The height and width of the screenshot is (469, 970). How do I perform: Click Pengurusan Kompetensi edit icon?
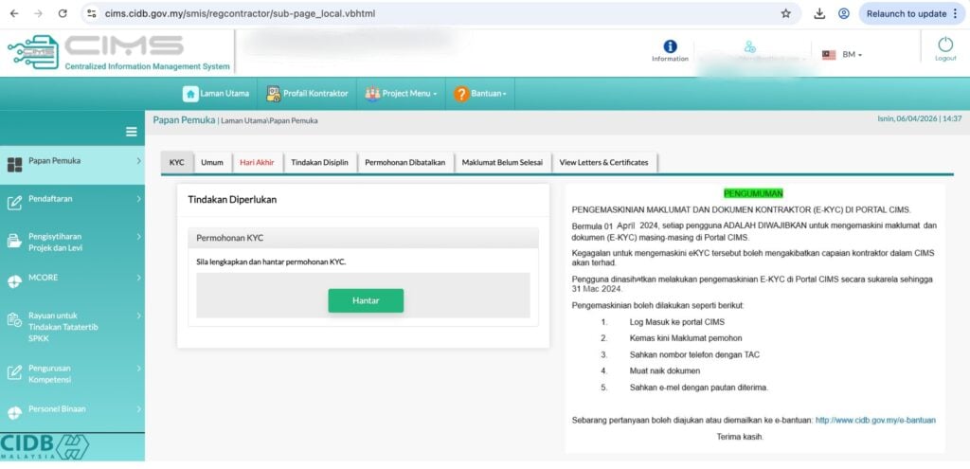[x=14, y=372]
